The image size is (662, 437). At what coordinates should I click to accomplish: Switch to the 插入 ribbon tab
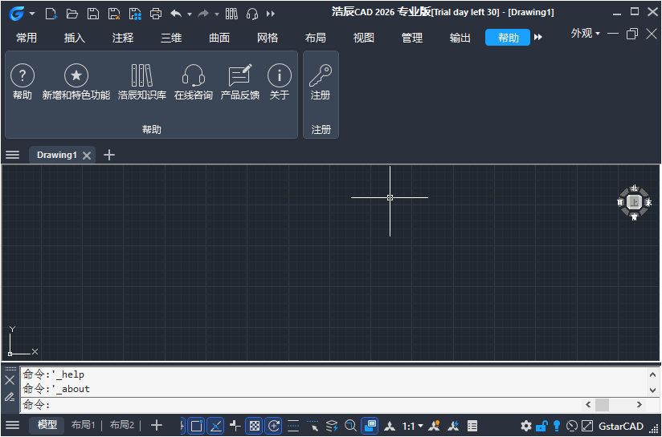tap(75, 38)
